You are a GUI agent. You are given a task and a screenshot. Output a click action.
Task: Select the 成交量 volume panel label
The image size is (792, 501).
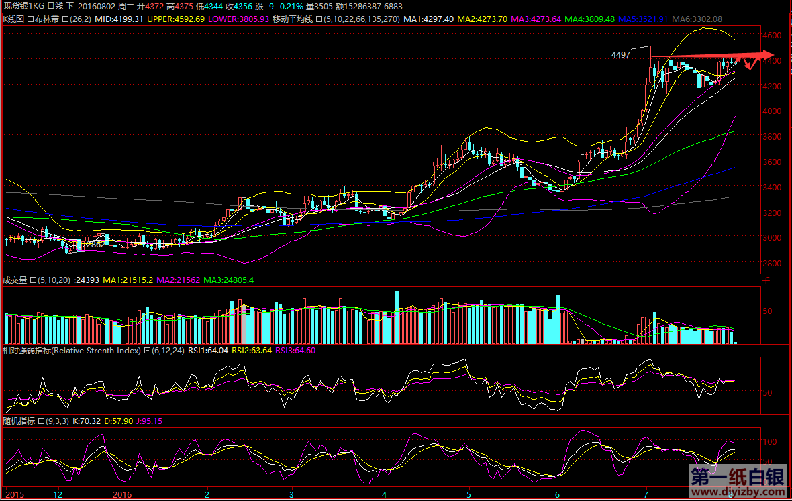tap(14, 279)
